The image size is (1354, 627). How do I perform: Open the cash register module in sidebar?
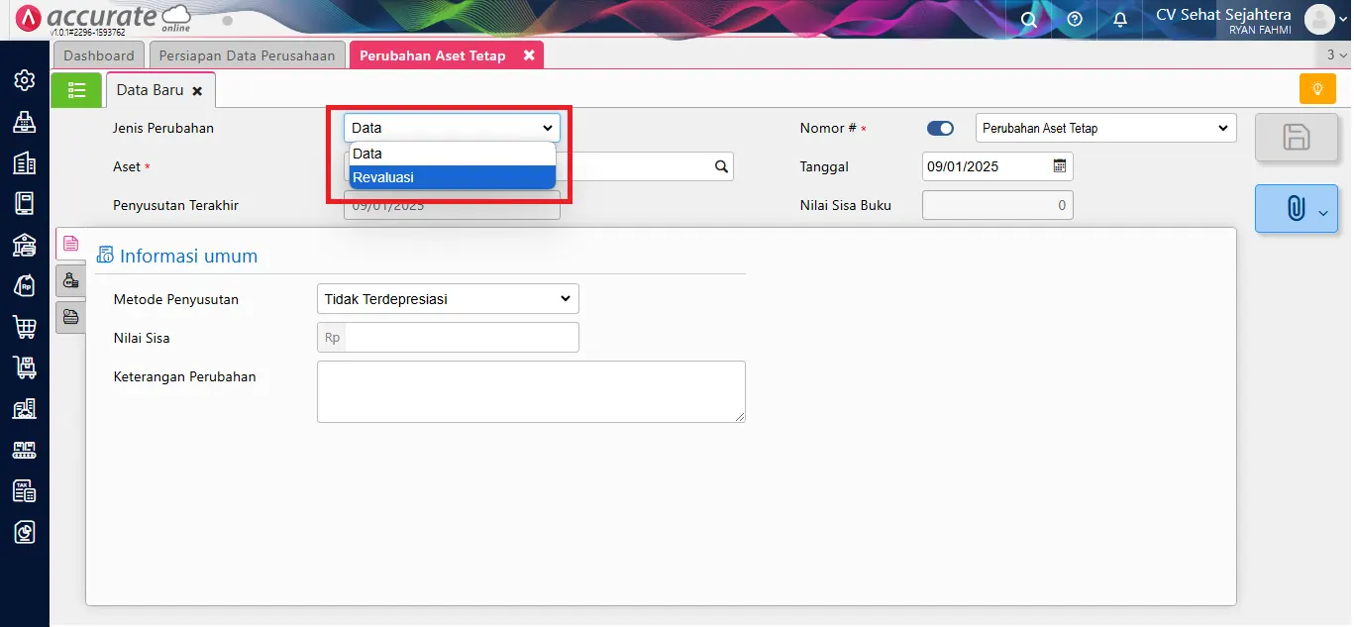pos(25,122)
